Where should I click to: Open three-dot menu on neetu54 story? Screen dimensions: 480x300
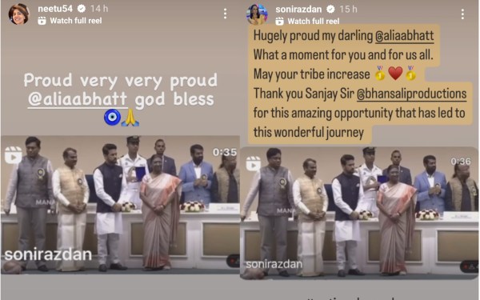(x=225, y=14)
